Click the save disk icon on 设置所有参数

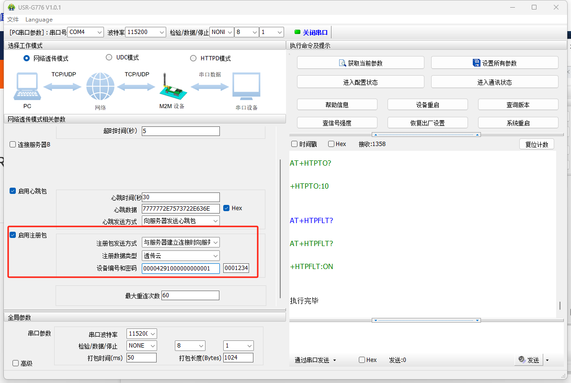[x=476, y=63]
